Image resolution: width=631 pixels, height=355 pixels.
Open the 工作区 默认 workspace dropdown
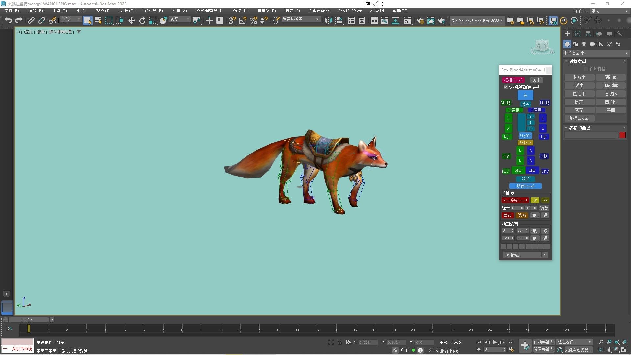[609, 11]
